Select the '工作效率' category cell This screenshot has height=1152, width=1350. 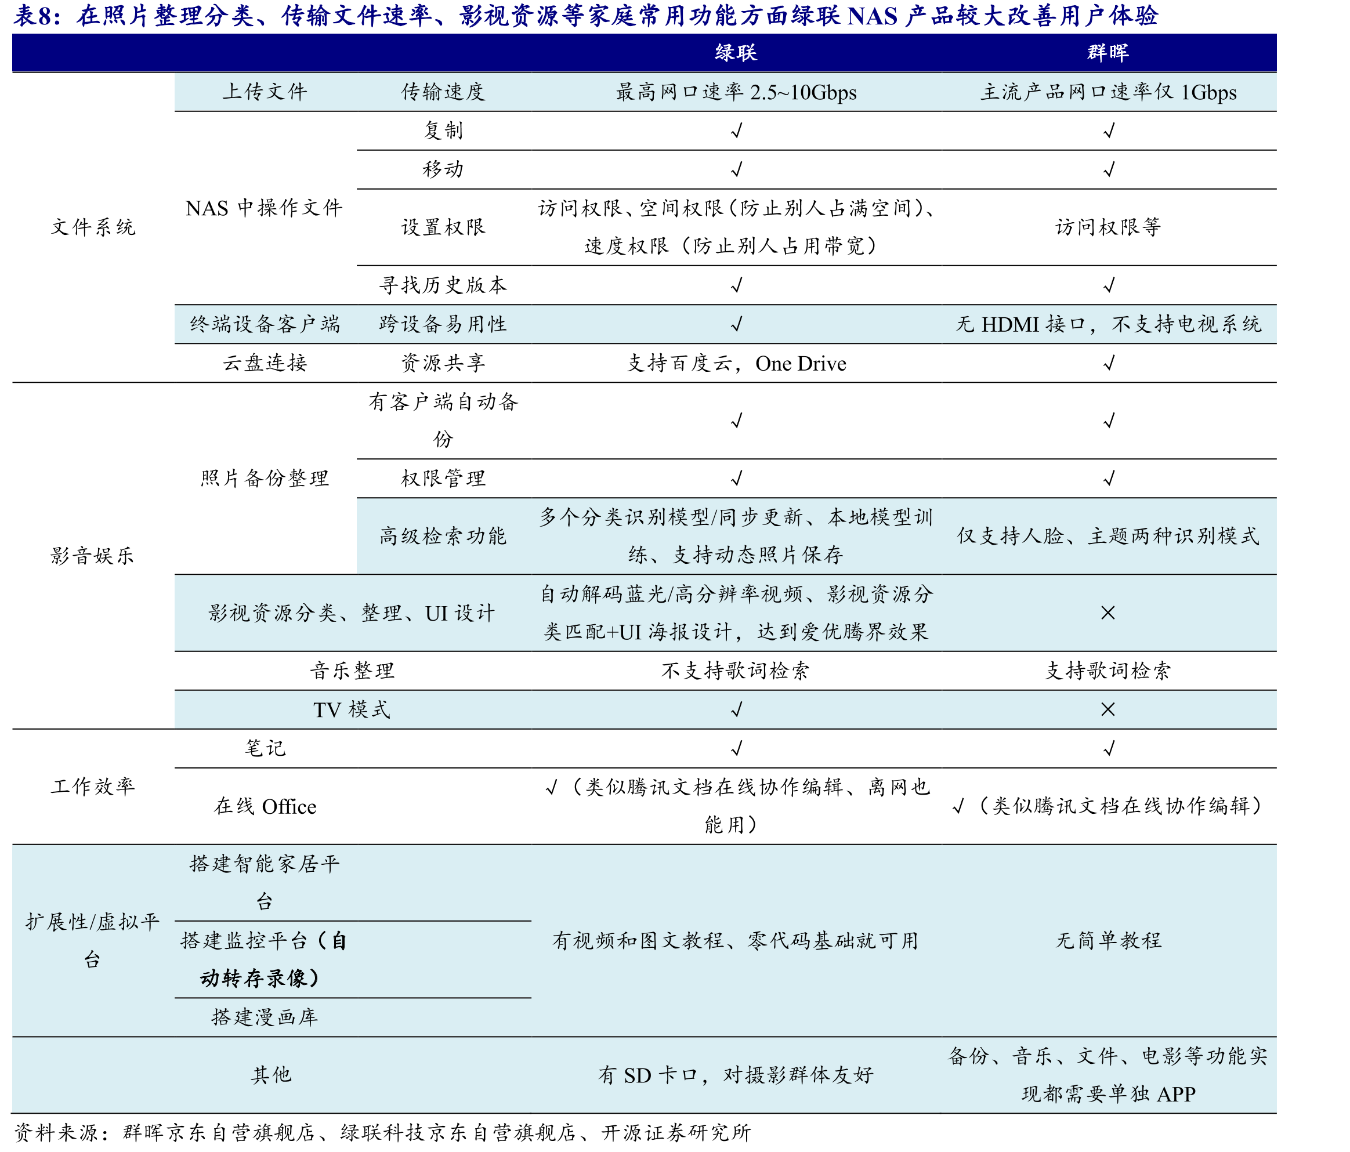tap(93, 787)
